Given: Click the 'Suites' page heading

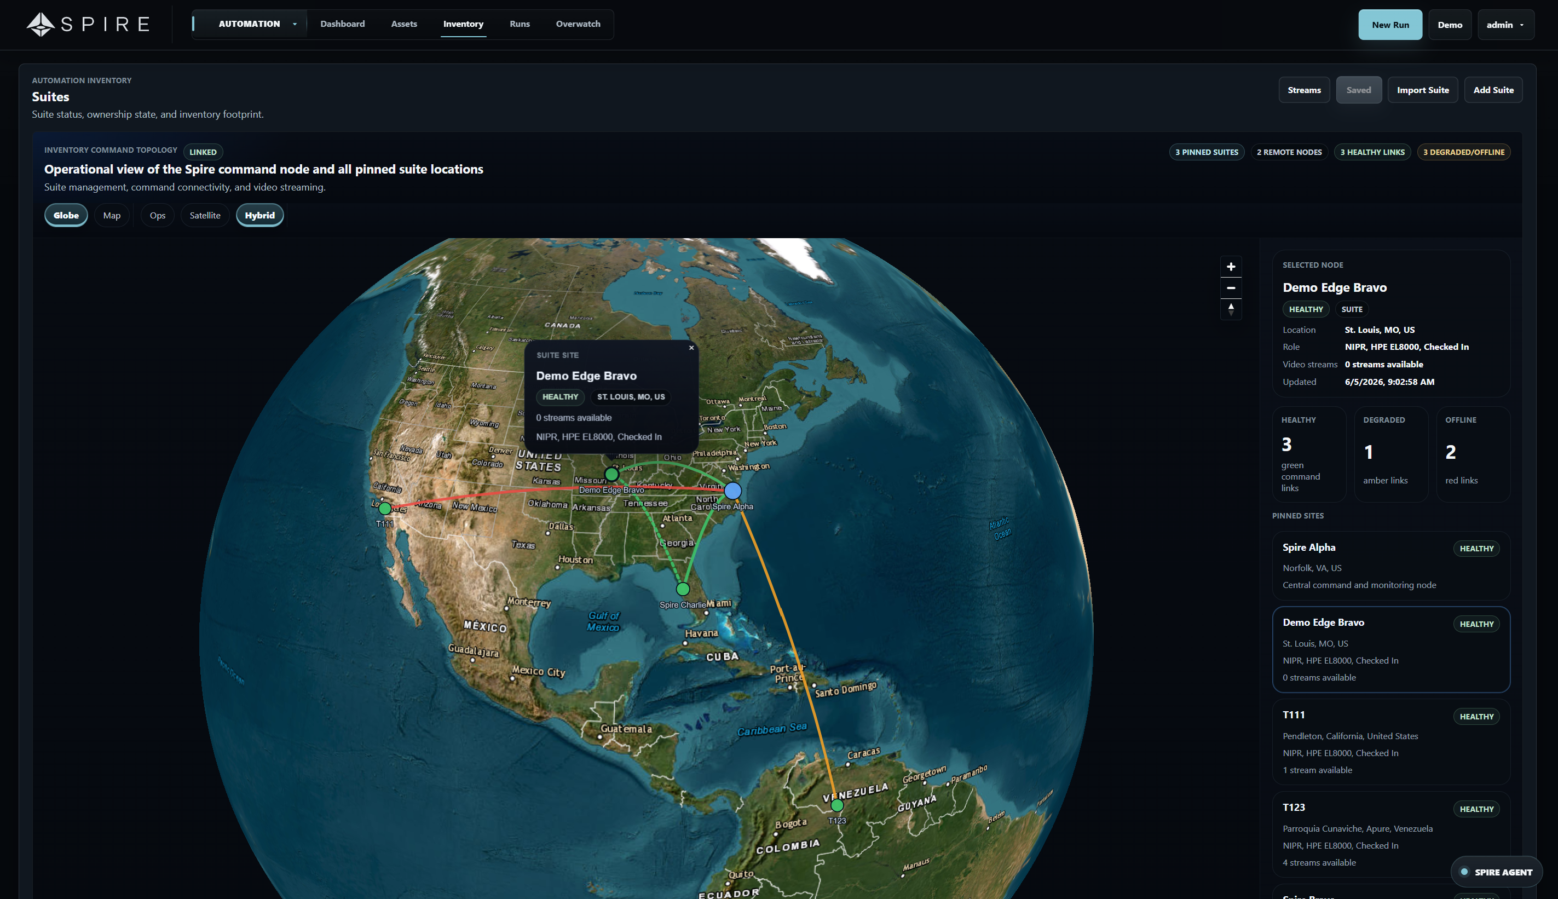Looking at the screenshot, I should [x=50, y=97].
